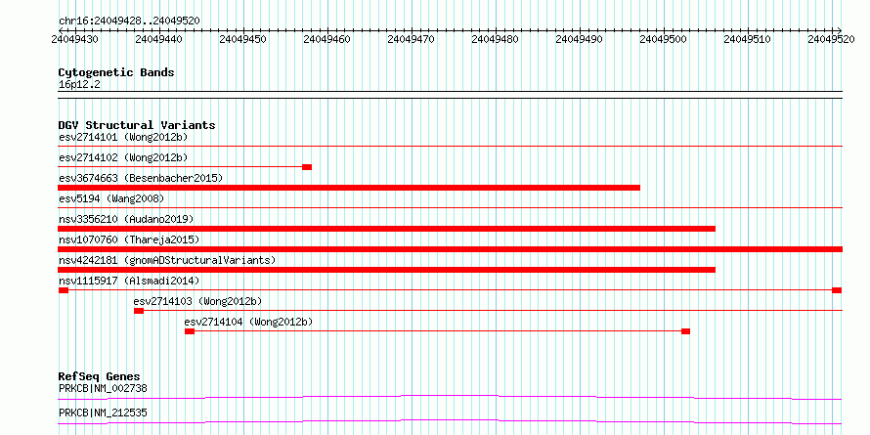The height and width of the screenshot is (435, 870).
Task: Select variant label esv2714104 (Wong2012b)
Action: (248, 322)
